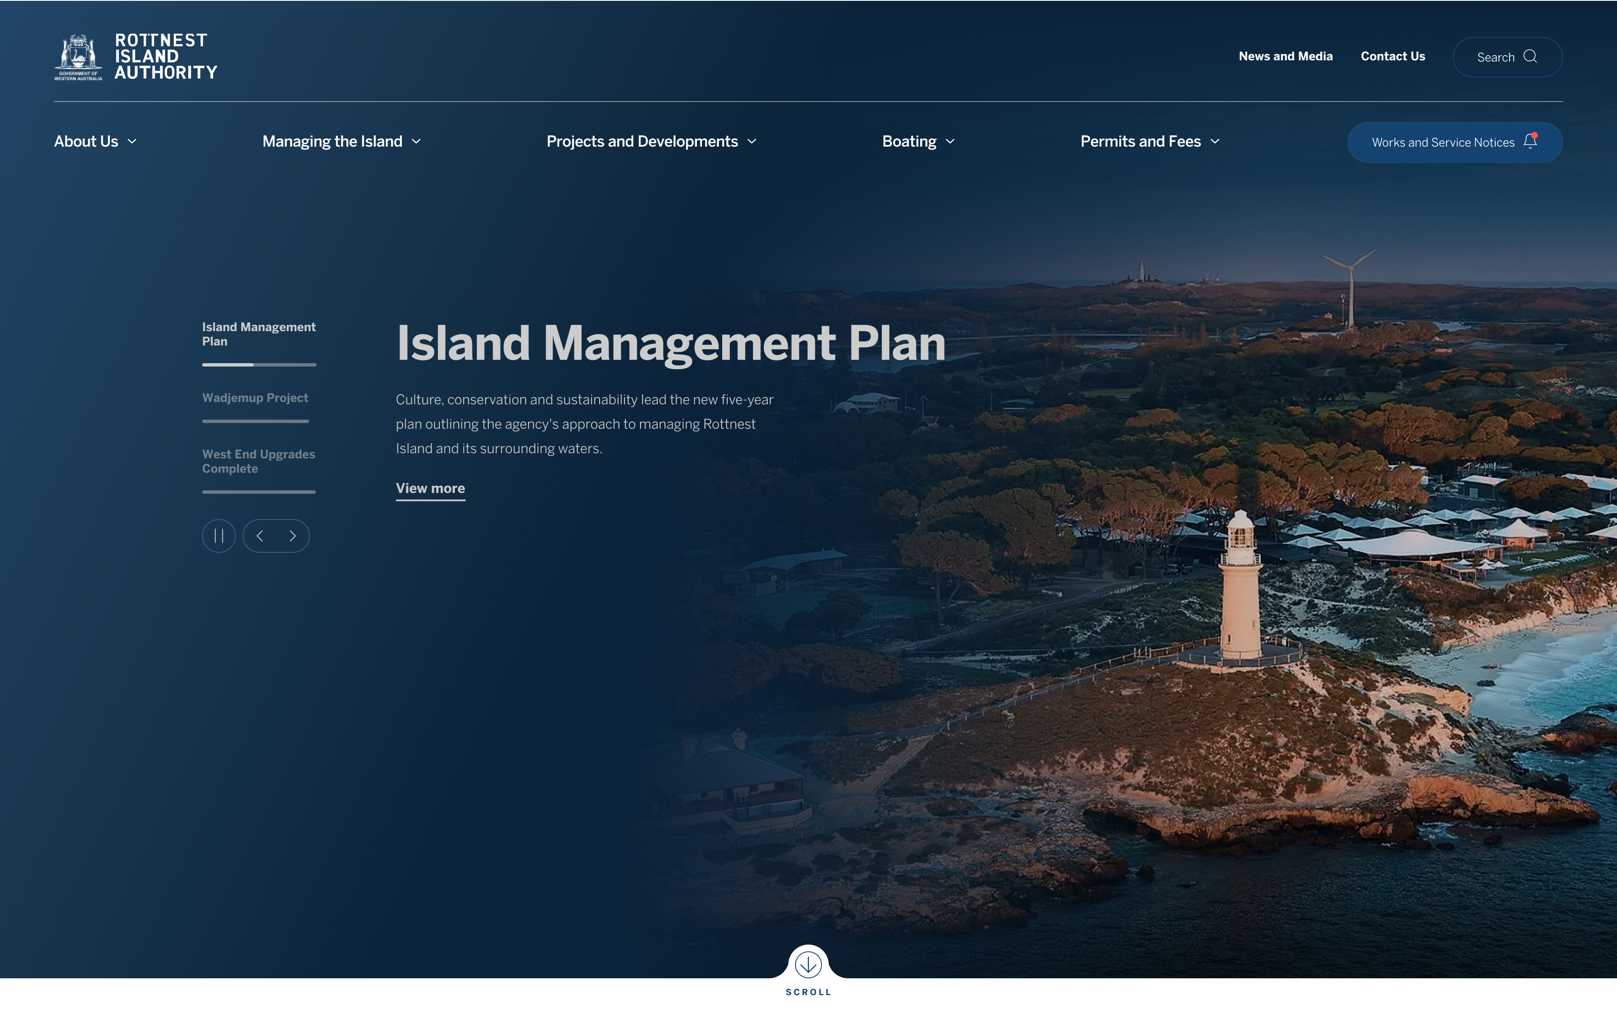Open the Boating dropdown menu
The height and width of the screenshot is (1012, 1617).
pos(918,142)
